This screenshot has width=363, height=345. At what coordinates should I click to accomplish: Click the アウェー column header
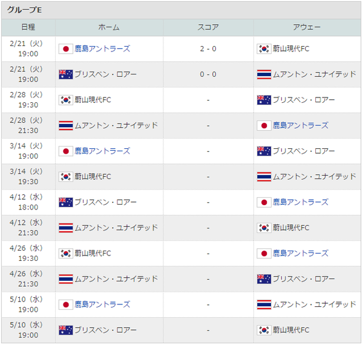pos(307,27)
